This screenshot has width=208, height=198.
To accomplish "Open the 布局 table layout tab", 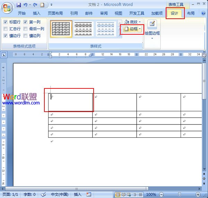I will click(191, 14).
